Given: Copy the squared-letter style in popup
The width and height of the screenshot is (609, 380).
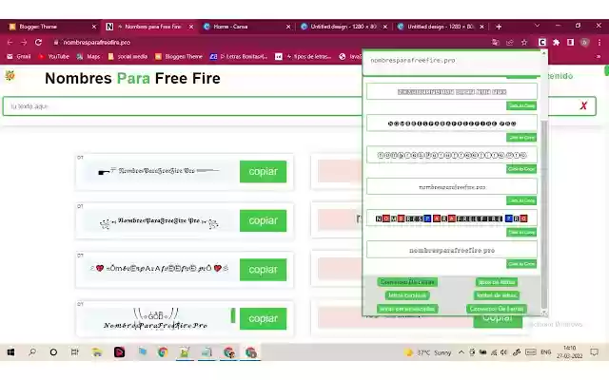Looking at the screenshot, I should point(521,105).
